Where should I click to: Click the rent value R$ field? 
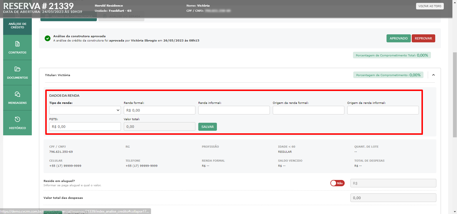pyautogui.click(x=393, y=183)
